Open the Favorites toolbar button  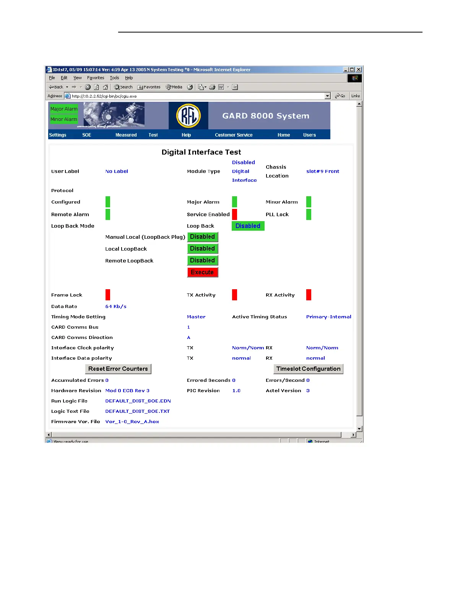click(149, 87)
